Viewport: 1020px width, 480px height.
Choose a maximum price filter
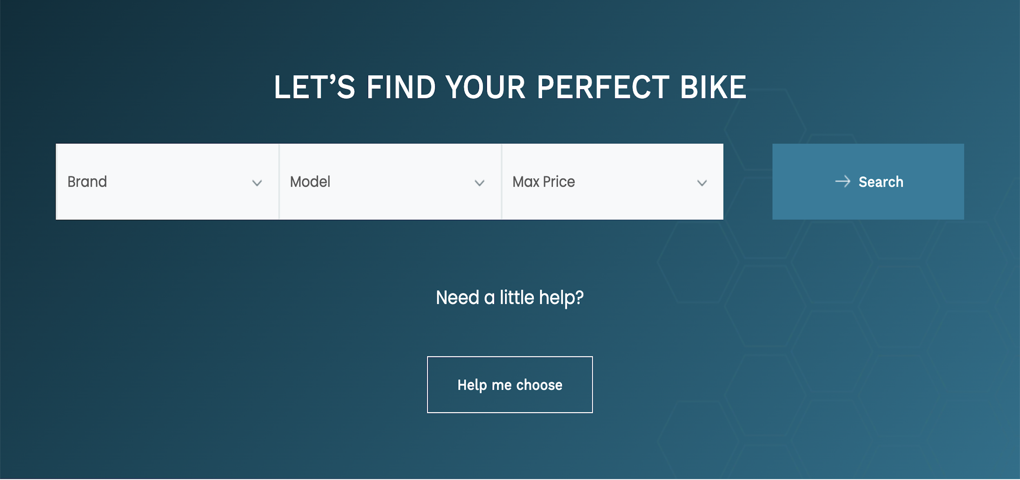point(612,182)
